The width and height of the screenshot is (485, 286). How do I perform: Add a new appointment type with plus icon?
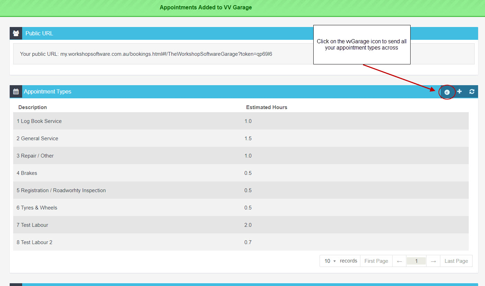[459, 91]
